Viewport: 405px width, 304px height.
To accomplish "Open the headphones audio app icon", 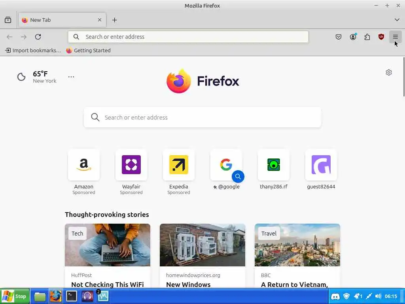I will coord(87,296).
